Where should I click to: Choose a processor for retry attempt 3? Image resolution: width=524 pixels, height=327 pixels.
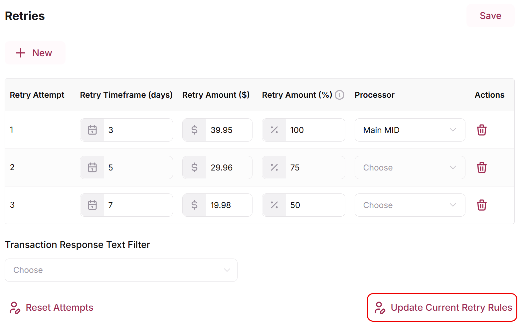click(x=410, y=205)
